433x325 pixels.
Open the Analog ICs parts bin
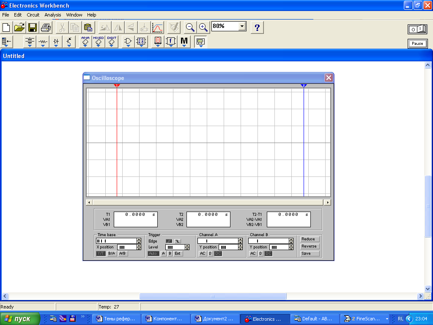pos(85,42)
